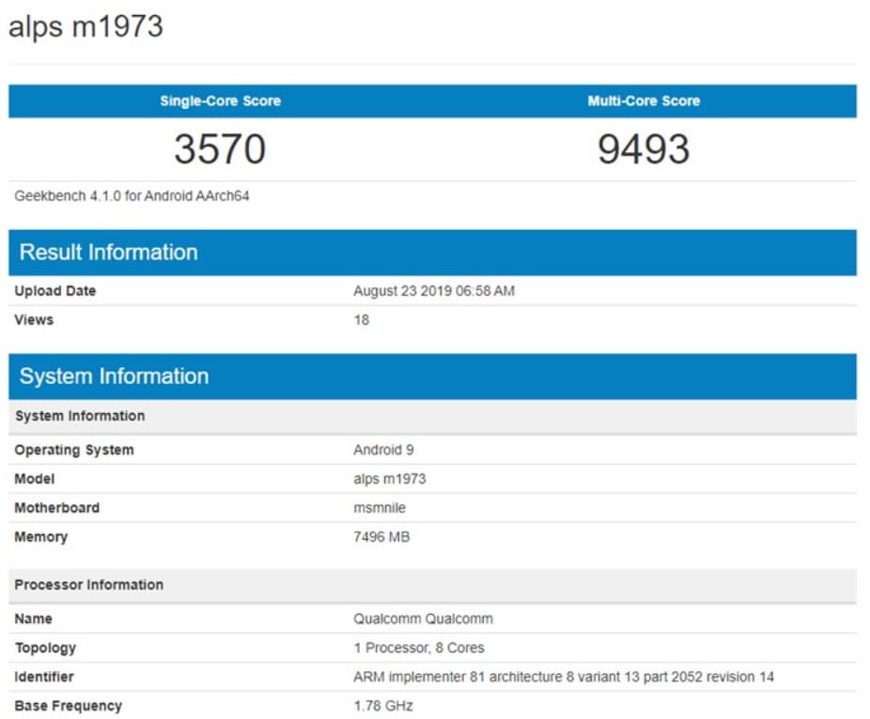
Task: Click the Result Information section header
Action: (x=433, y=252)
